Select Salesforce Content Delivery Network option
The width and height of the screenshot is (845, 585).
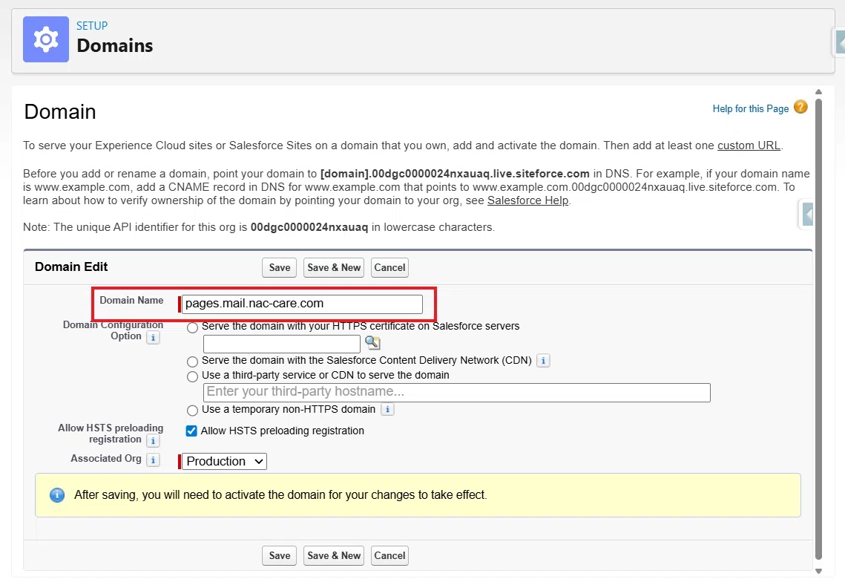point(192,362)
